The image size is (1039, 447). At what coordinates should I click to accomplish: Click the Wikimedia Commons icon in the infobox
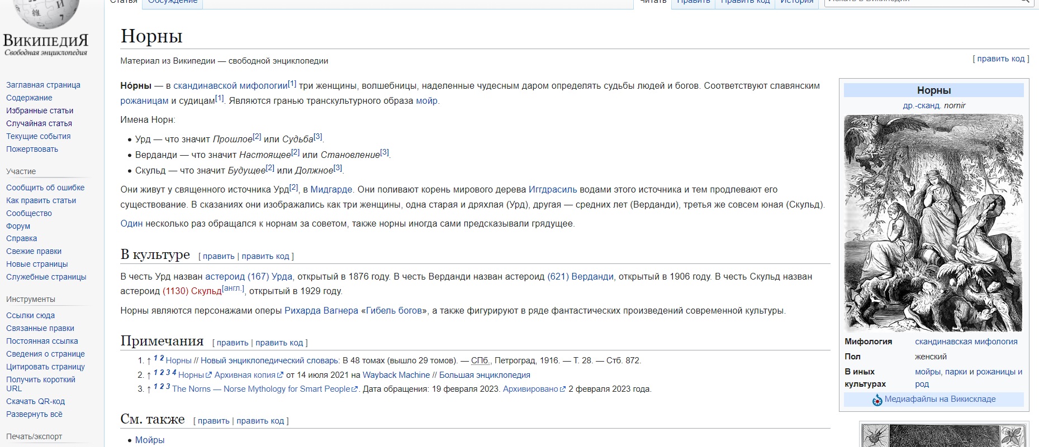[x=877, y=400]
